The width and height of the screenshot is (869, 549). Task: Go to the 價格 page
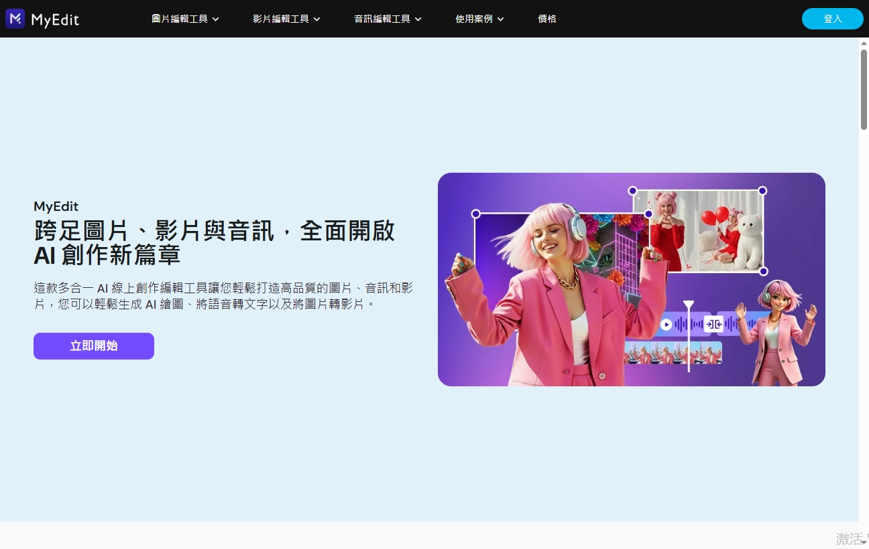point(547,19)
